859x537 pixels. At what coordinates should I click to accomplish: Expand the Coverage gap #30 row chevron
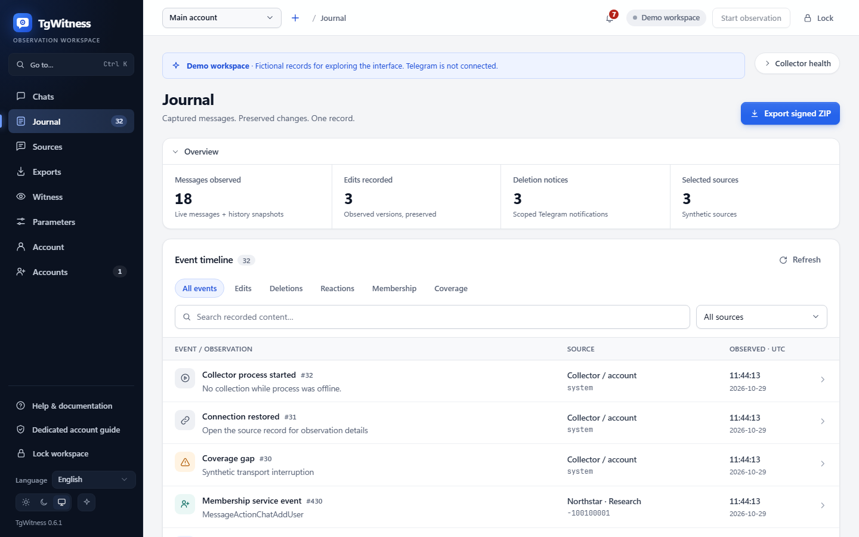(x=823, y=464)
